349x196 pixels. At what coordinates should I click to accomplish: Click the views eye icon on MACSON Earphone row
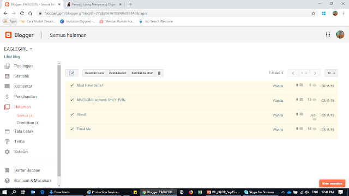tap(315, 100)
